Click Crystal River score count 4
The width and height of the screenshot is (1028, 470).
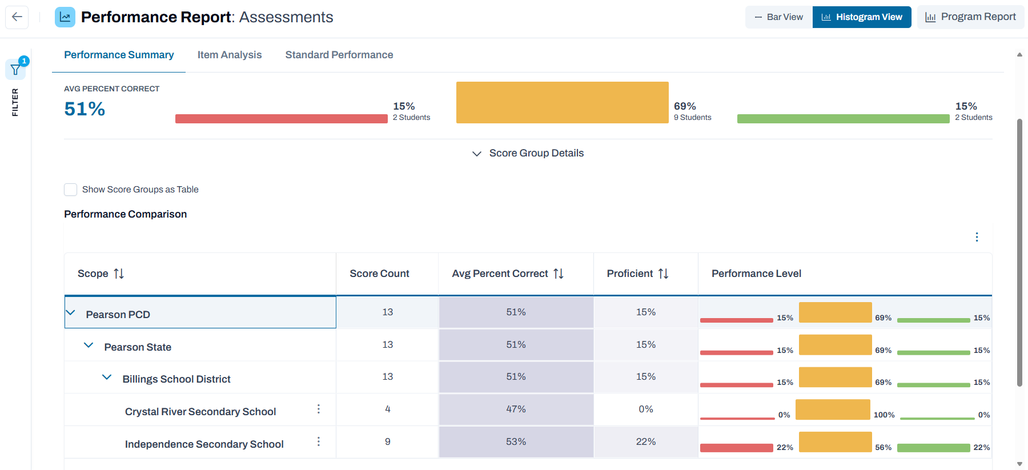[x=388, y=409]
